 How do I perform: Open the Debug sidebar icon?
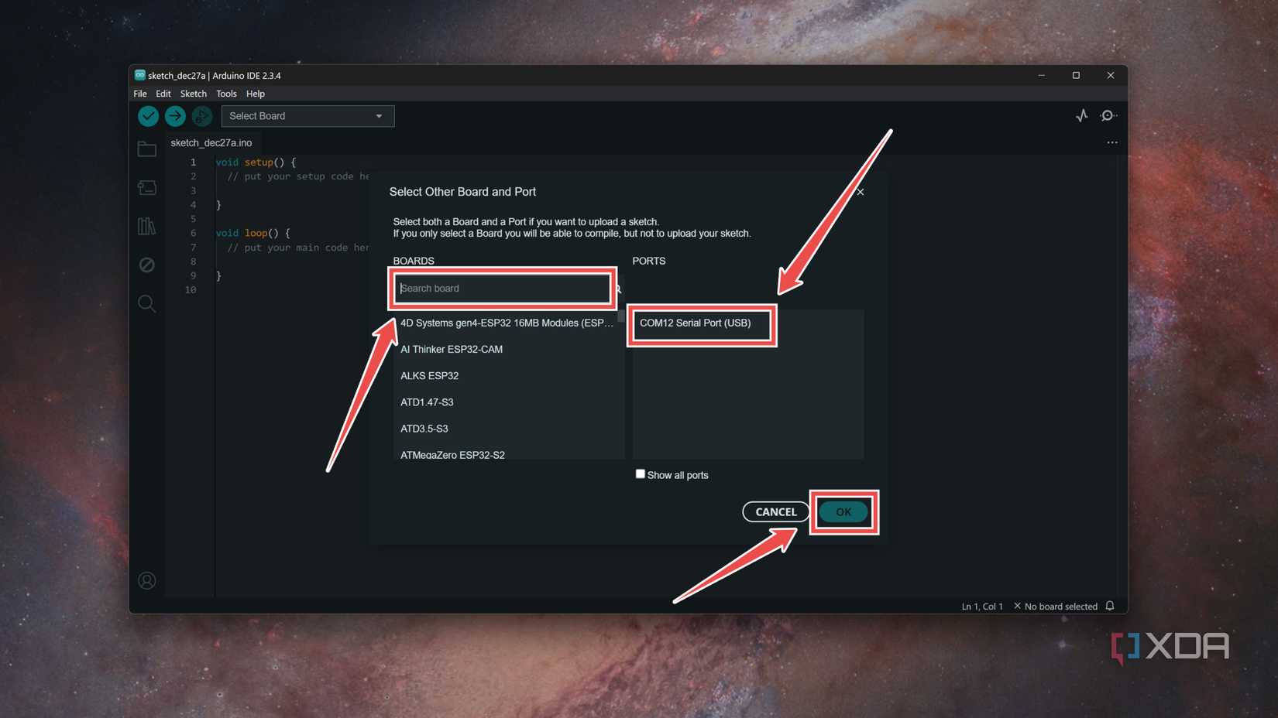(x=147, y=265)
